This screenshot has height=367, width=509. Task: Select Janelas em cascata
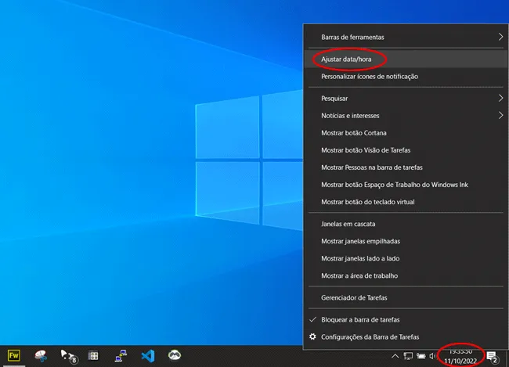406,224
